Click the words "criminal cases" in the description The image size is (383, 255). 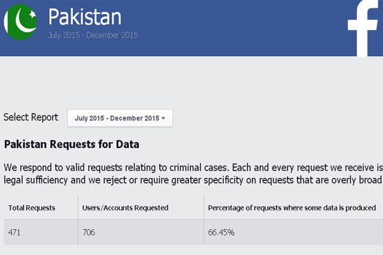point(199,168)
